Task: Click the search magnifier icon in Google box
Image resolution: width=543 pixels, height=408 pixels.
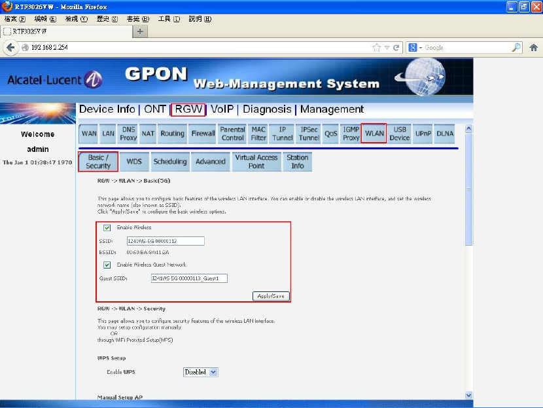Action: 516,48
